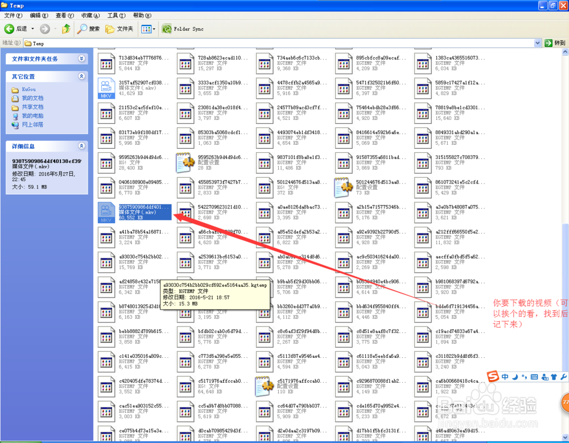Select the highlighted MKV file 9387590986ddf401
The height and width of the screenshot is (443, 569).
click(134, 212)
